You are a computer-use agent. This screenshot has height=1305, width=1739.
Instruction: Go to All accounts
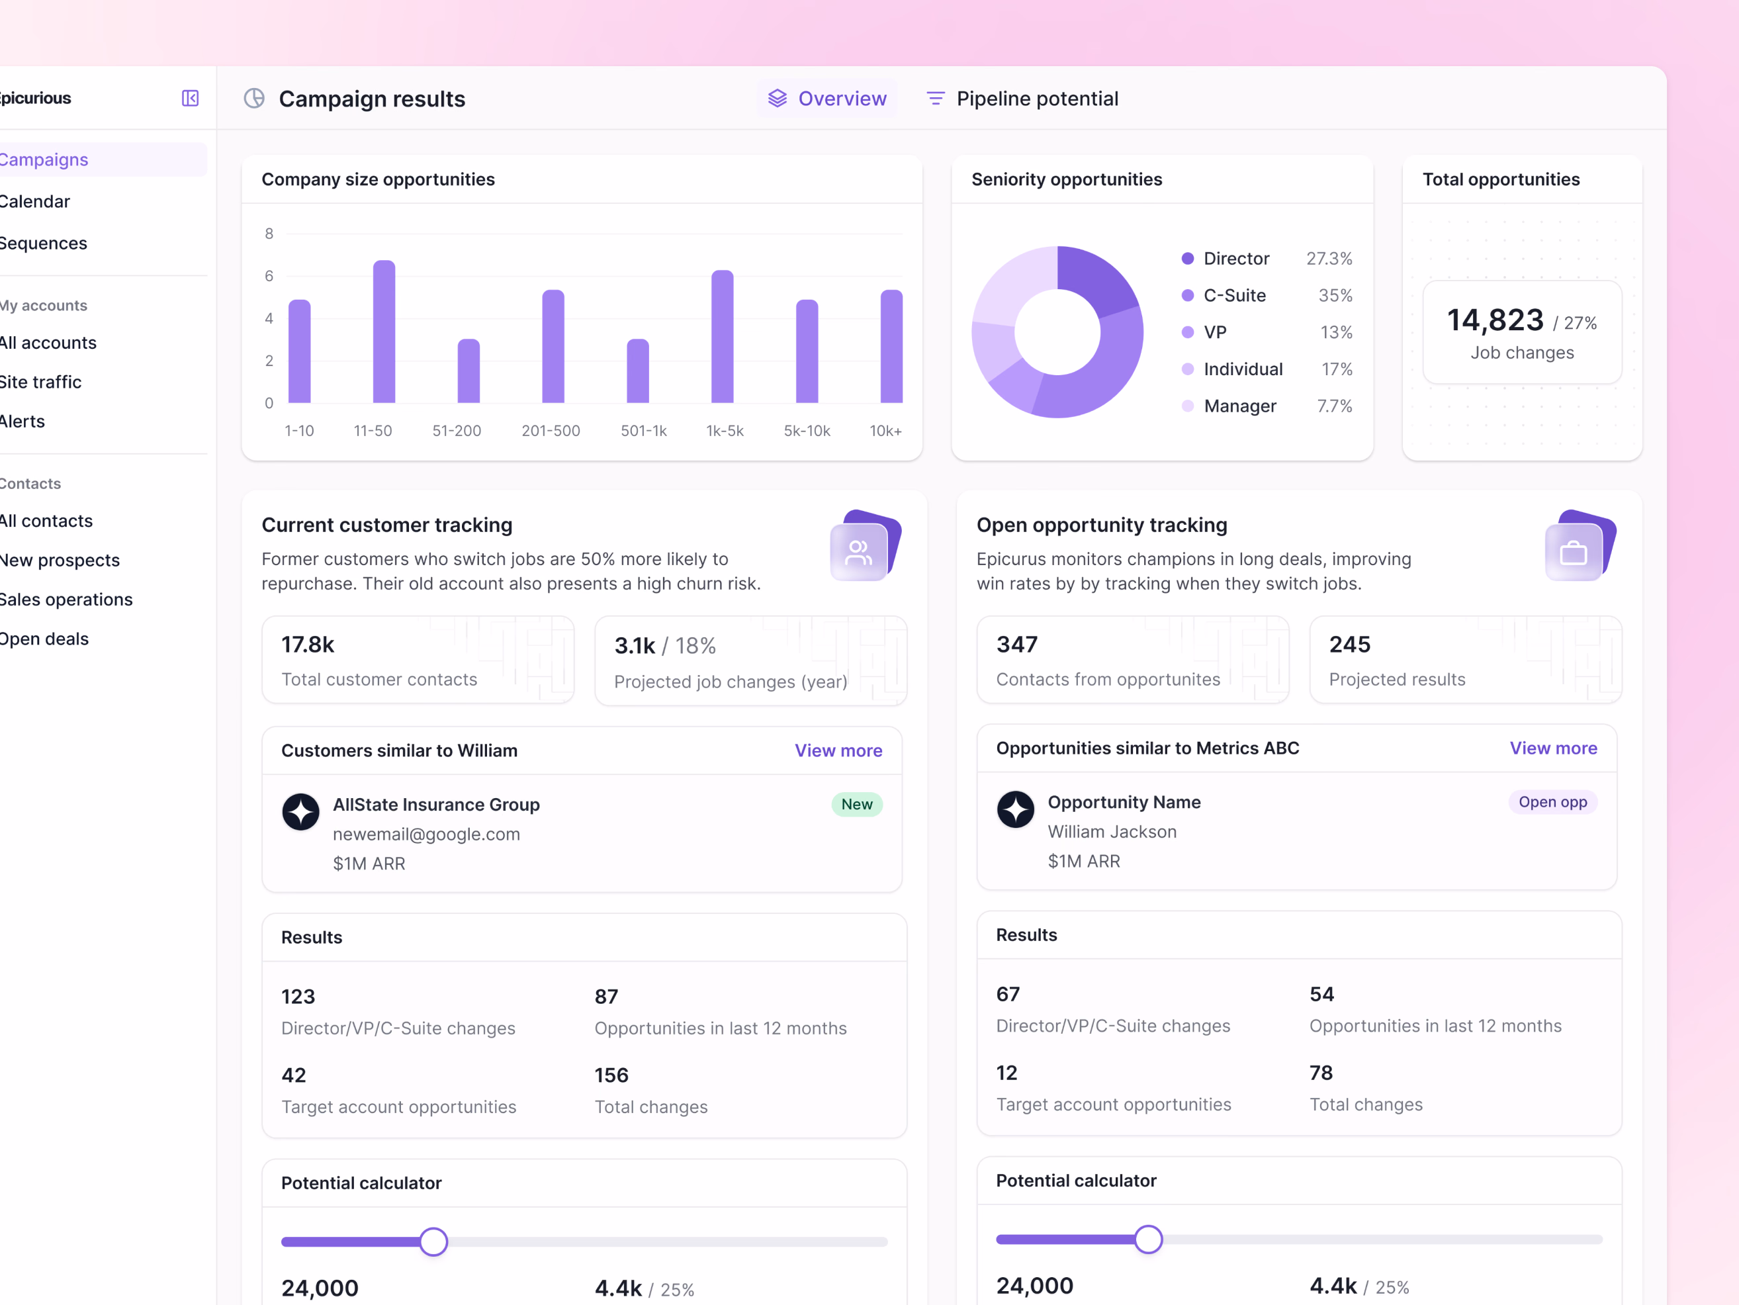[x=48, y=343]
